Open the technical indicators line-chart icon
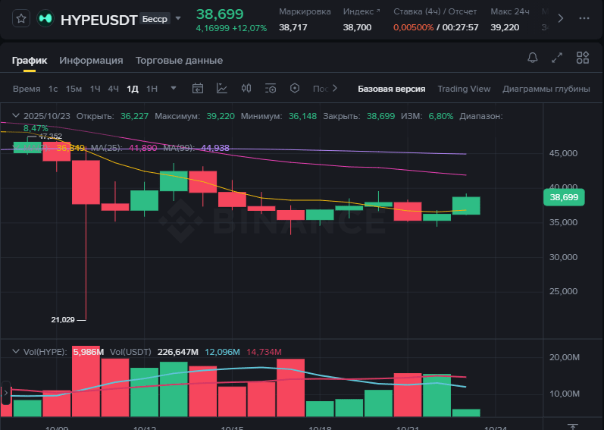This screenshot has width=604, height=430. click(222, 89)
